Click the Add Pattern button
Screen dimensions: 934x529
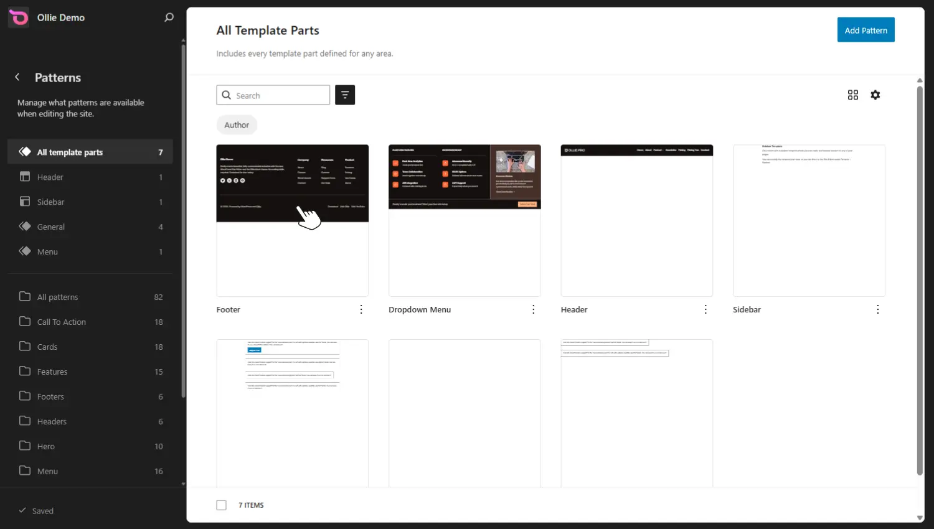866,30
